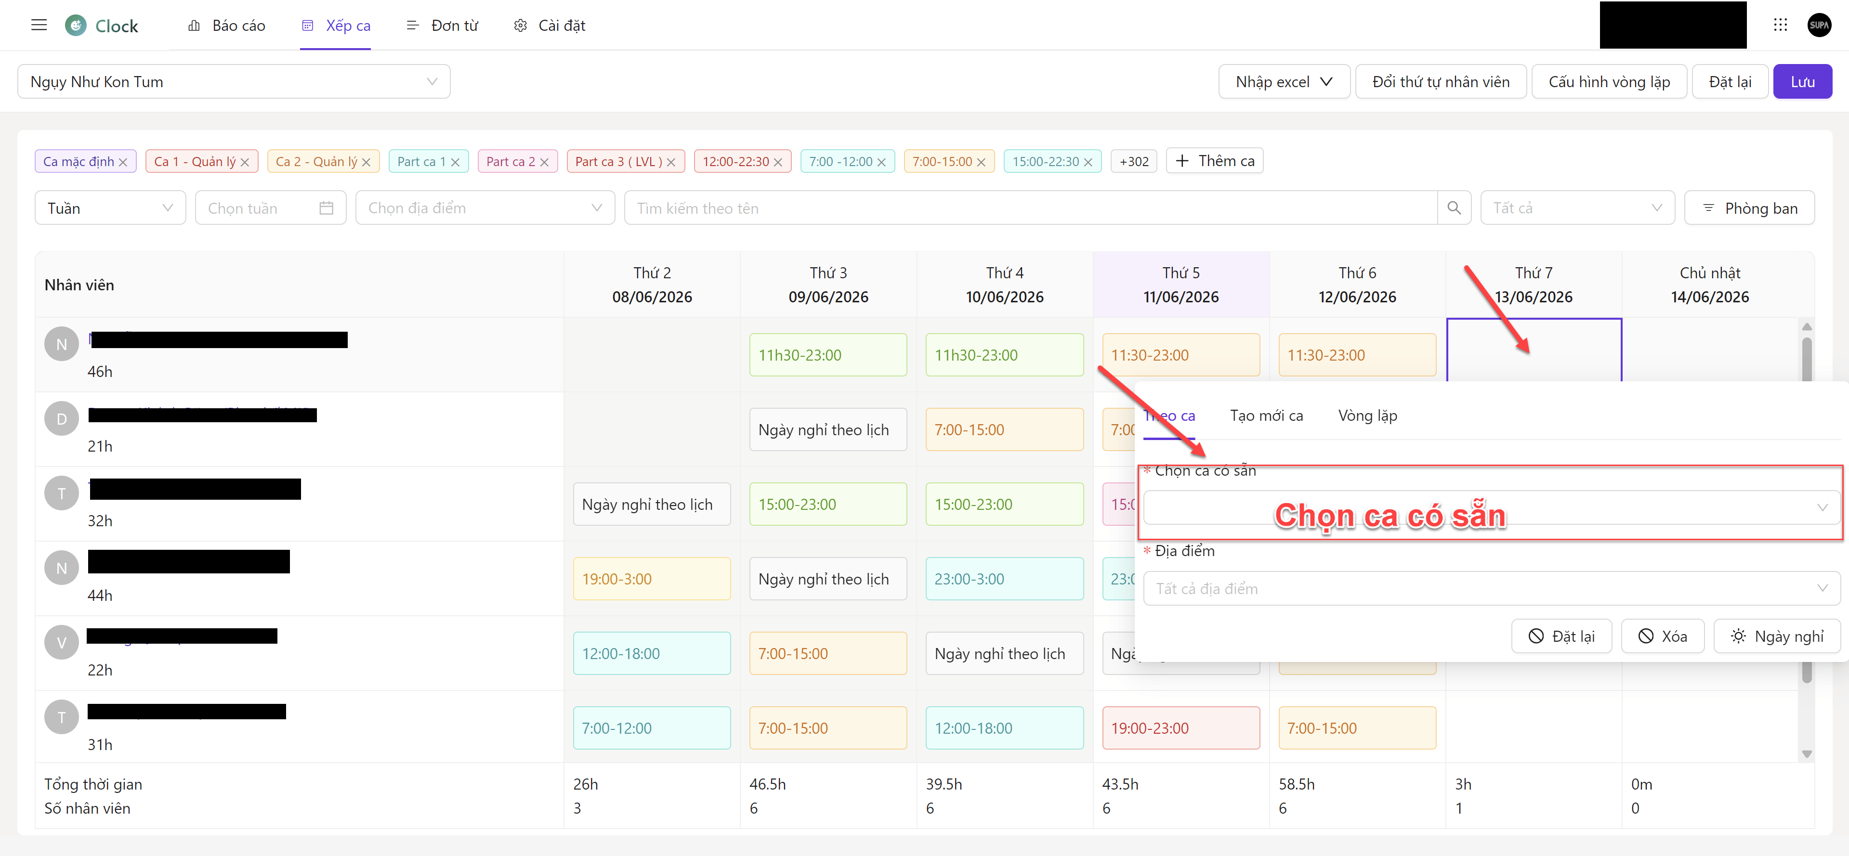Click 15:00-23:00 shift on Thứ 3
This screenshot has width=1849, height=856.
pos(827,505)
